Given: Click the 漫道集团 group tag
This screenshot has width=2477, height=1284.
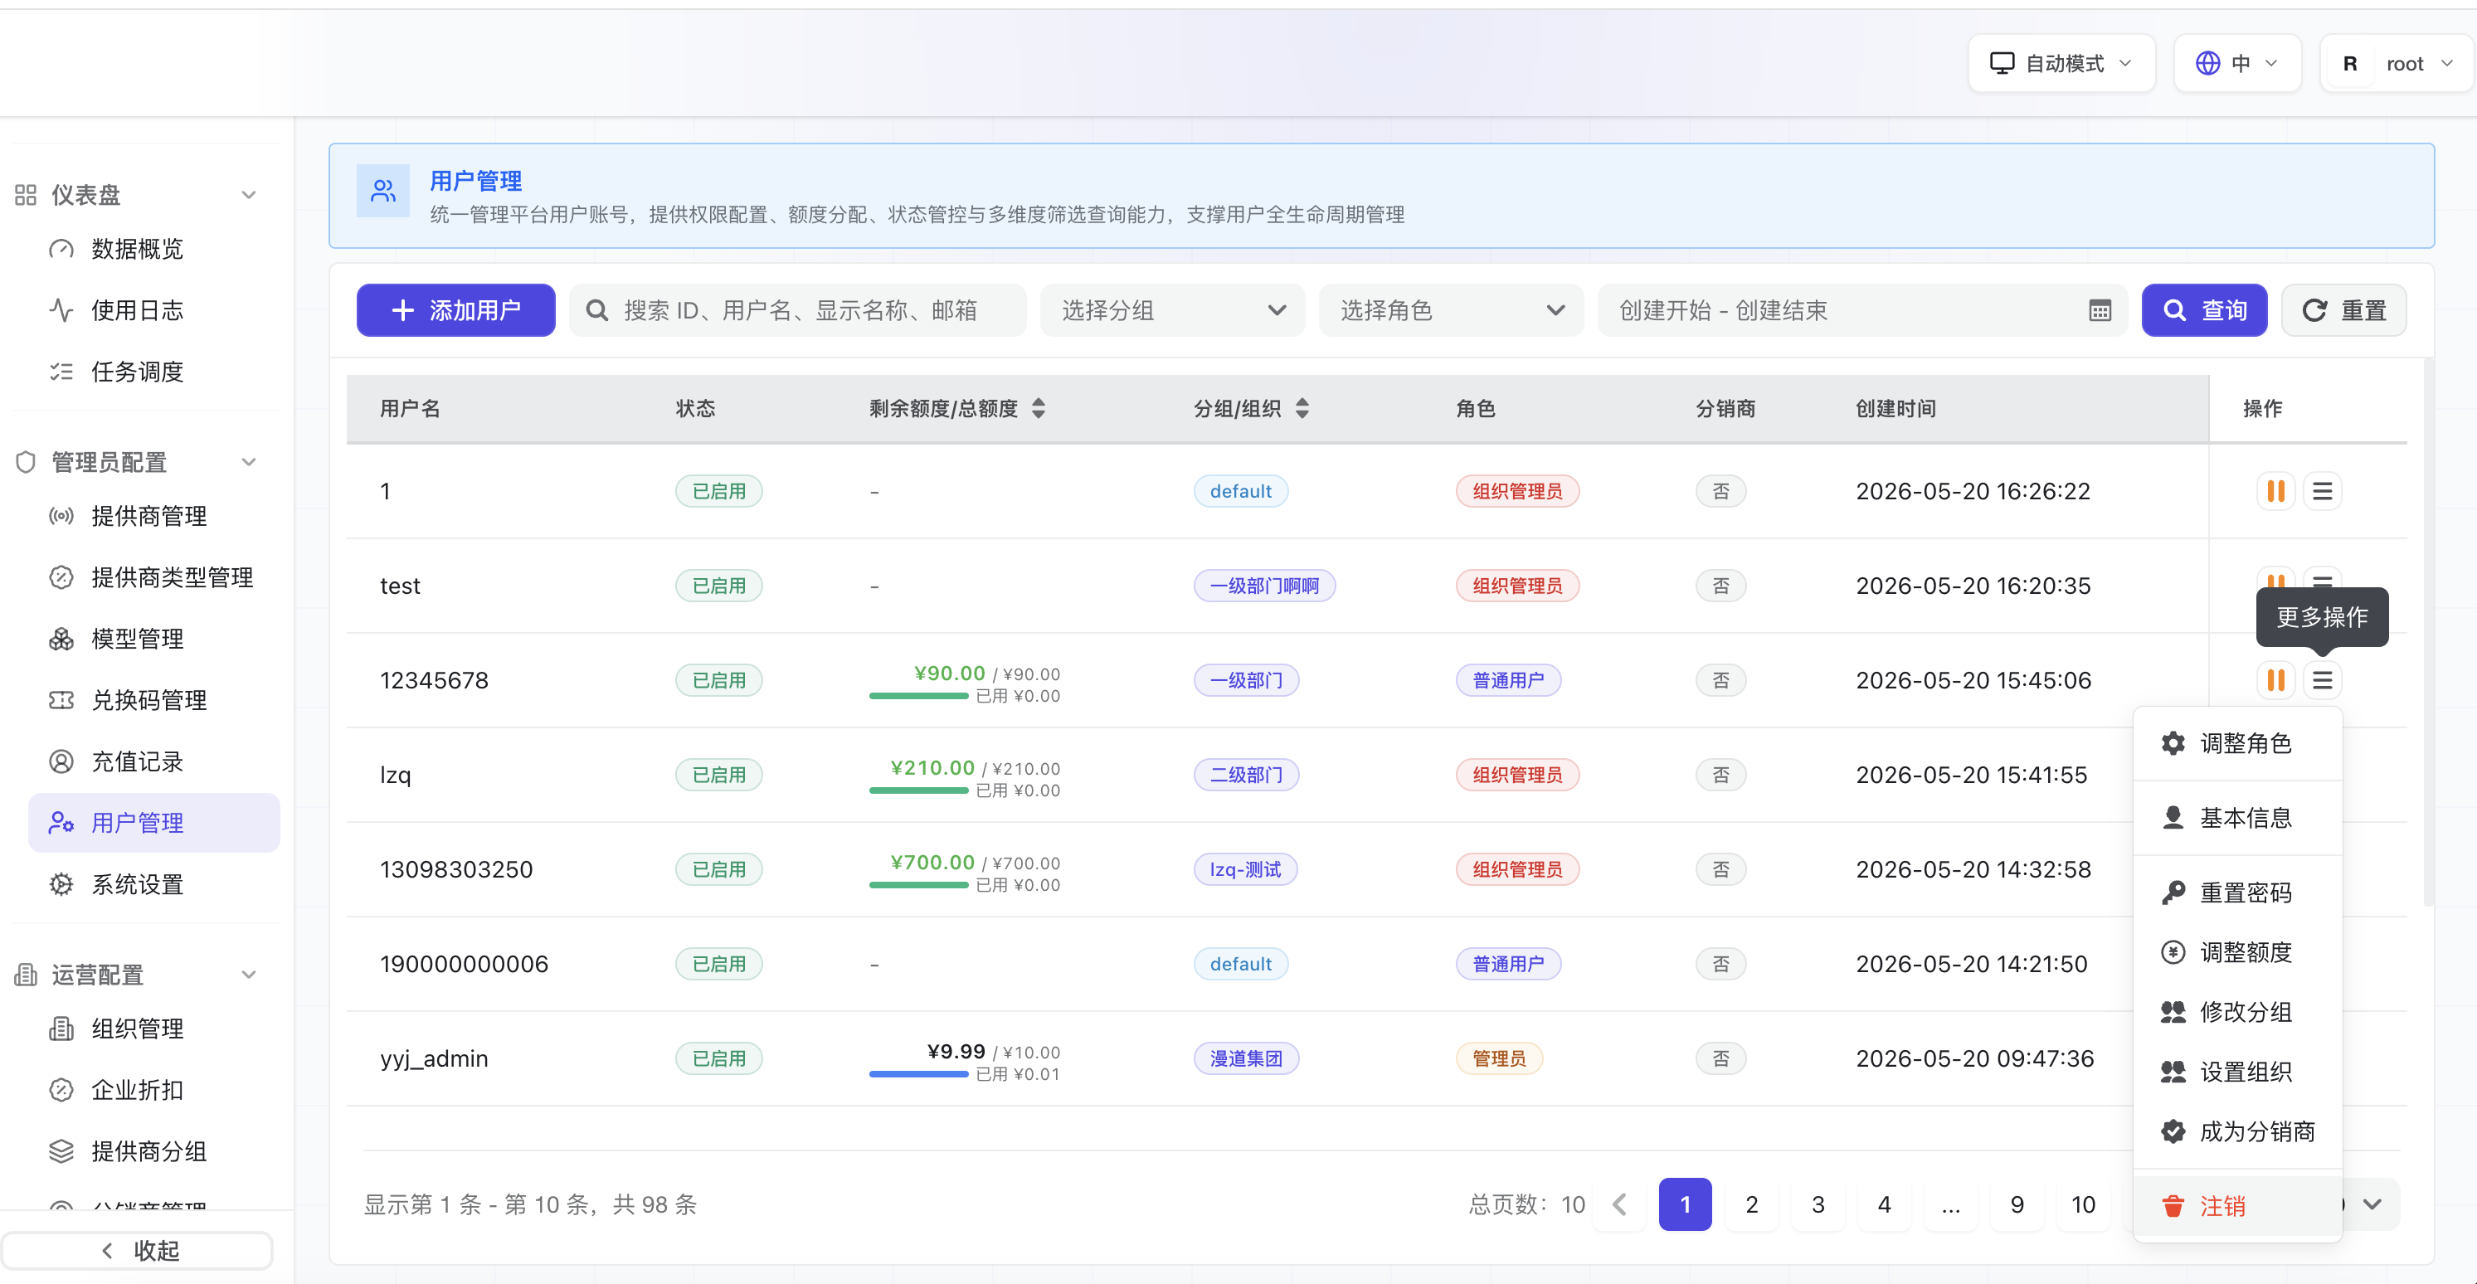Looking at the screenshot, I should [1245, 1058].
